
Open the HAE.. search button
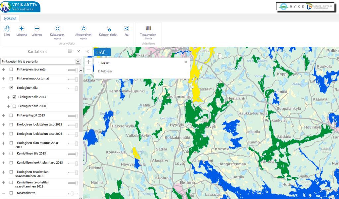[x=102, y=52]
